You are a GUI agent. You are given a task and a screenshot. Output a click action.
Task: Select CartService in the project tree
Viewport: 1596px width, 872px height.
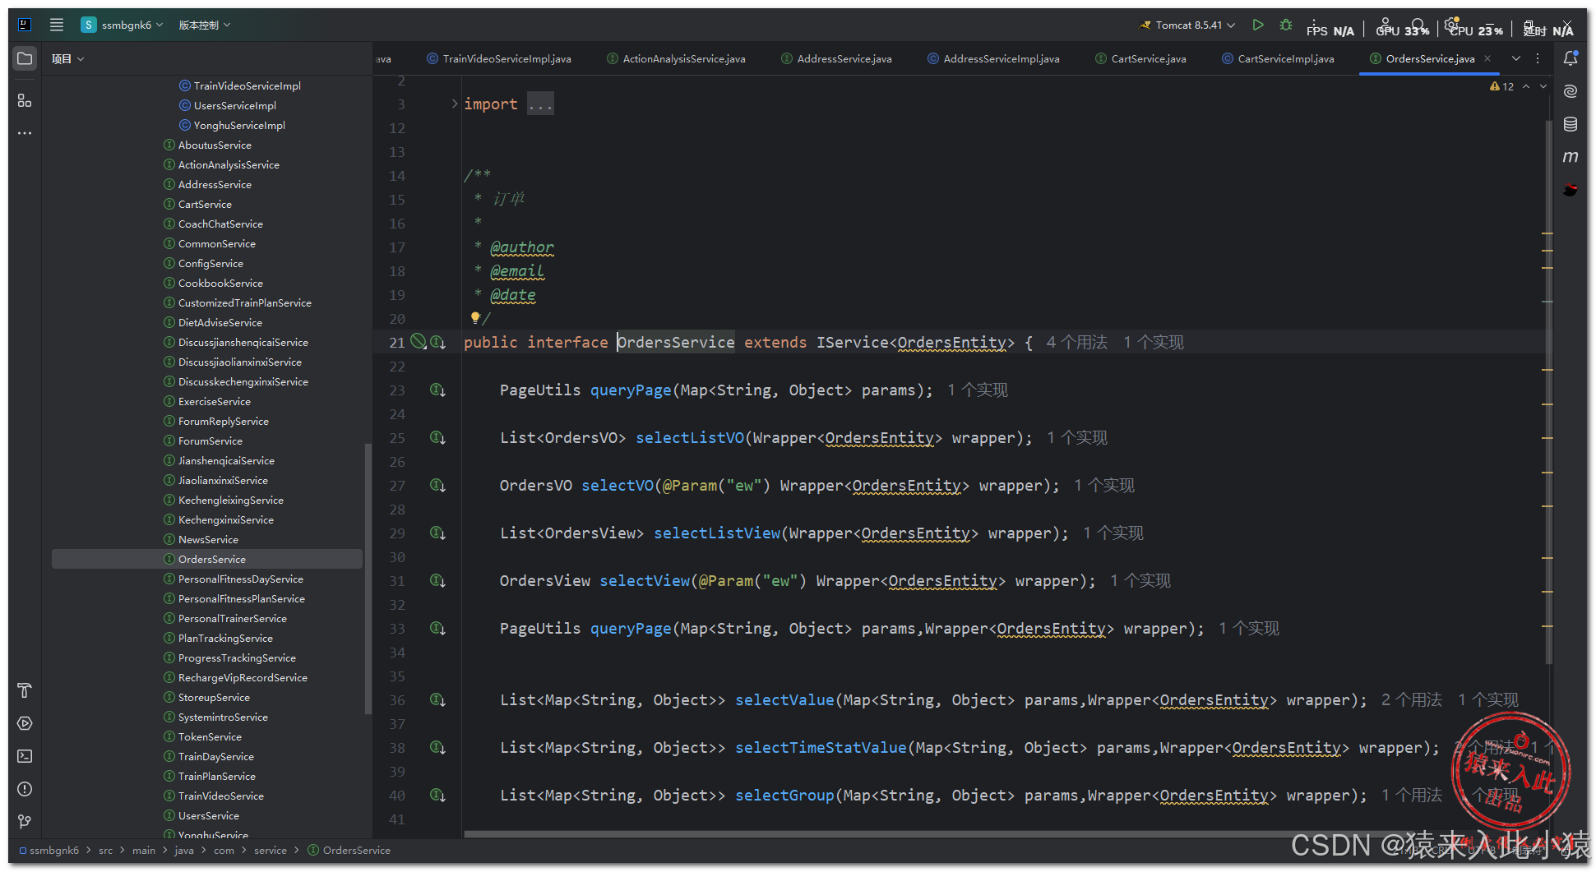point(205,204)
